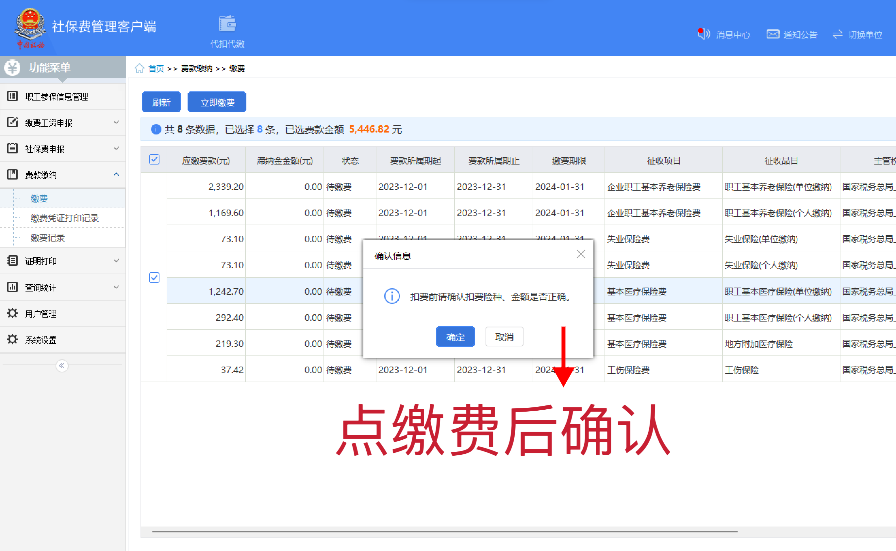Screen dimensions: 896x551
Task: Toggle the select-all header checkbox
Action: click(x=154, y=160)
